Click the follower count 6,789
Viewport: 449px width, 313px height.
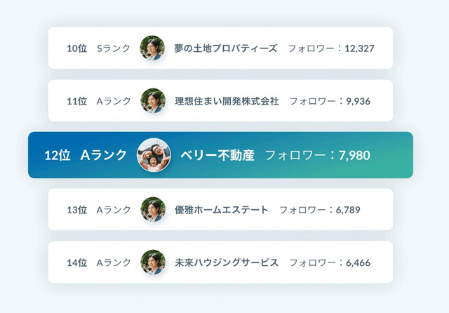click(348, 211)
